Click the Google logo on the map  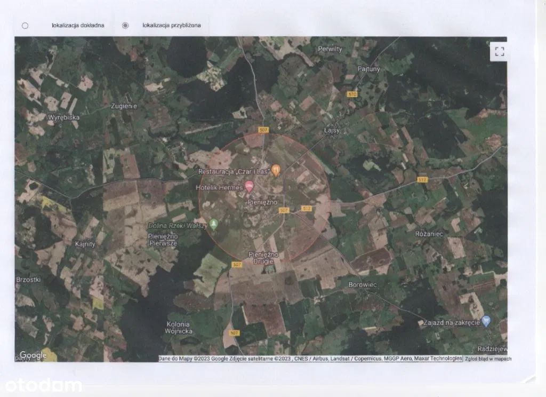pos(33,355)
